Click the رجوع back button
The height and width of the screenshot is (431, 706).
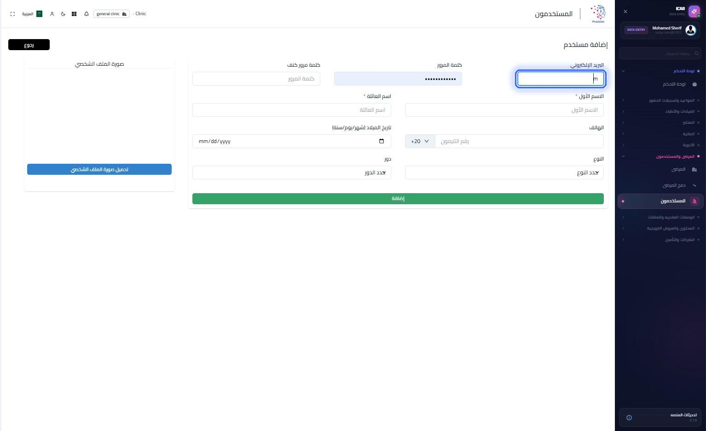[x=29, y=45]
